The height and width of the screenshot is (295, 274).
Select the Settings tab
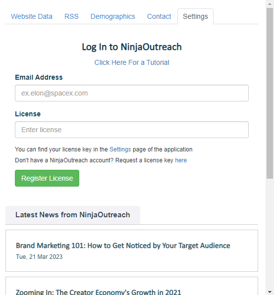point(195,16)
